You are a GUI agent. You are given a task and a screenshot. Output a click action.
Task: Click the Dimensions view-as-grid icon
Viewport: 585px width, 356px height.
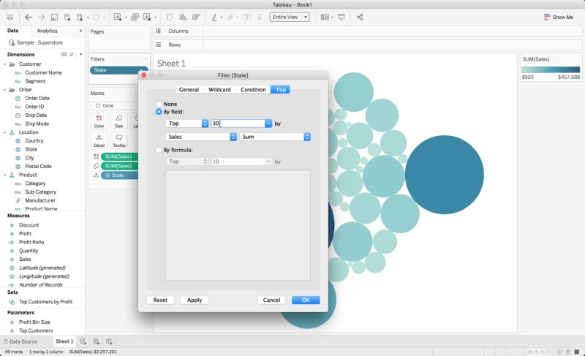pyautogui.click(x=64, y=54)
